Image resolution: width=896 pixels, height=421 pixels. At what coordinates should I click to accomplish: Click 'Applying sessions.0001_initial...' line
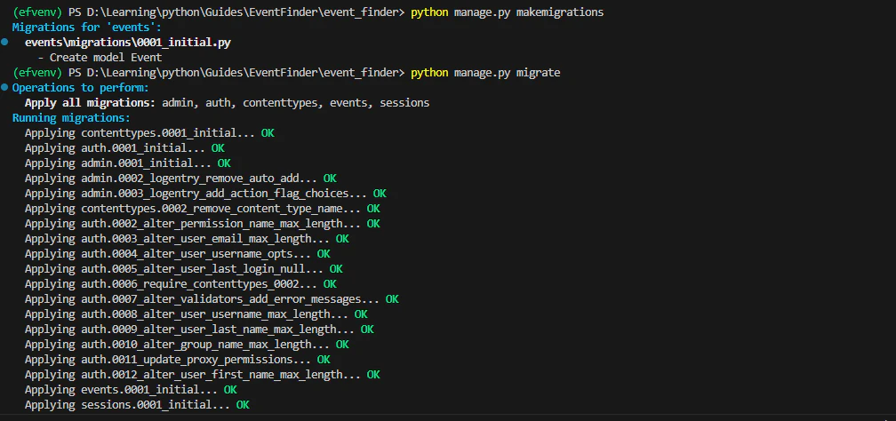[x=137, y=405]
